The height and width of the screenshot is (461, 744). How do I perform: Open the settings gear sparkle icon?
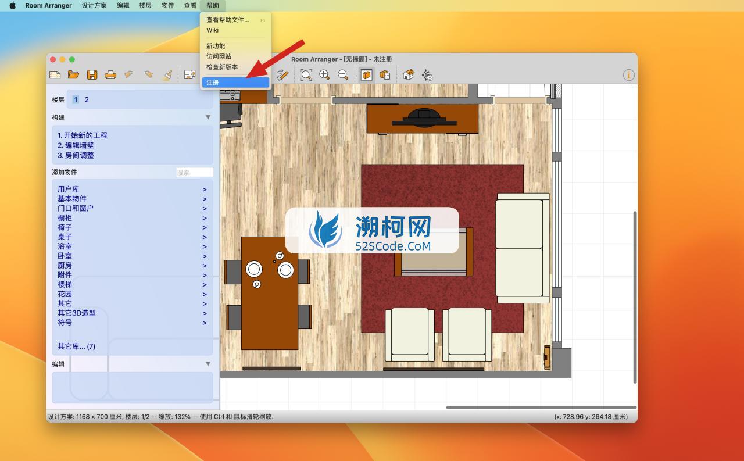[x=427, y=74]
